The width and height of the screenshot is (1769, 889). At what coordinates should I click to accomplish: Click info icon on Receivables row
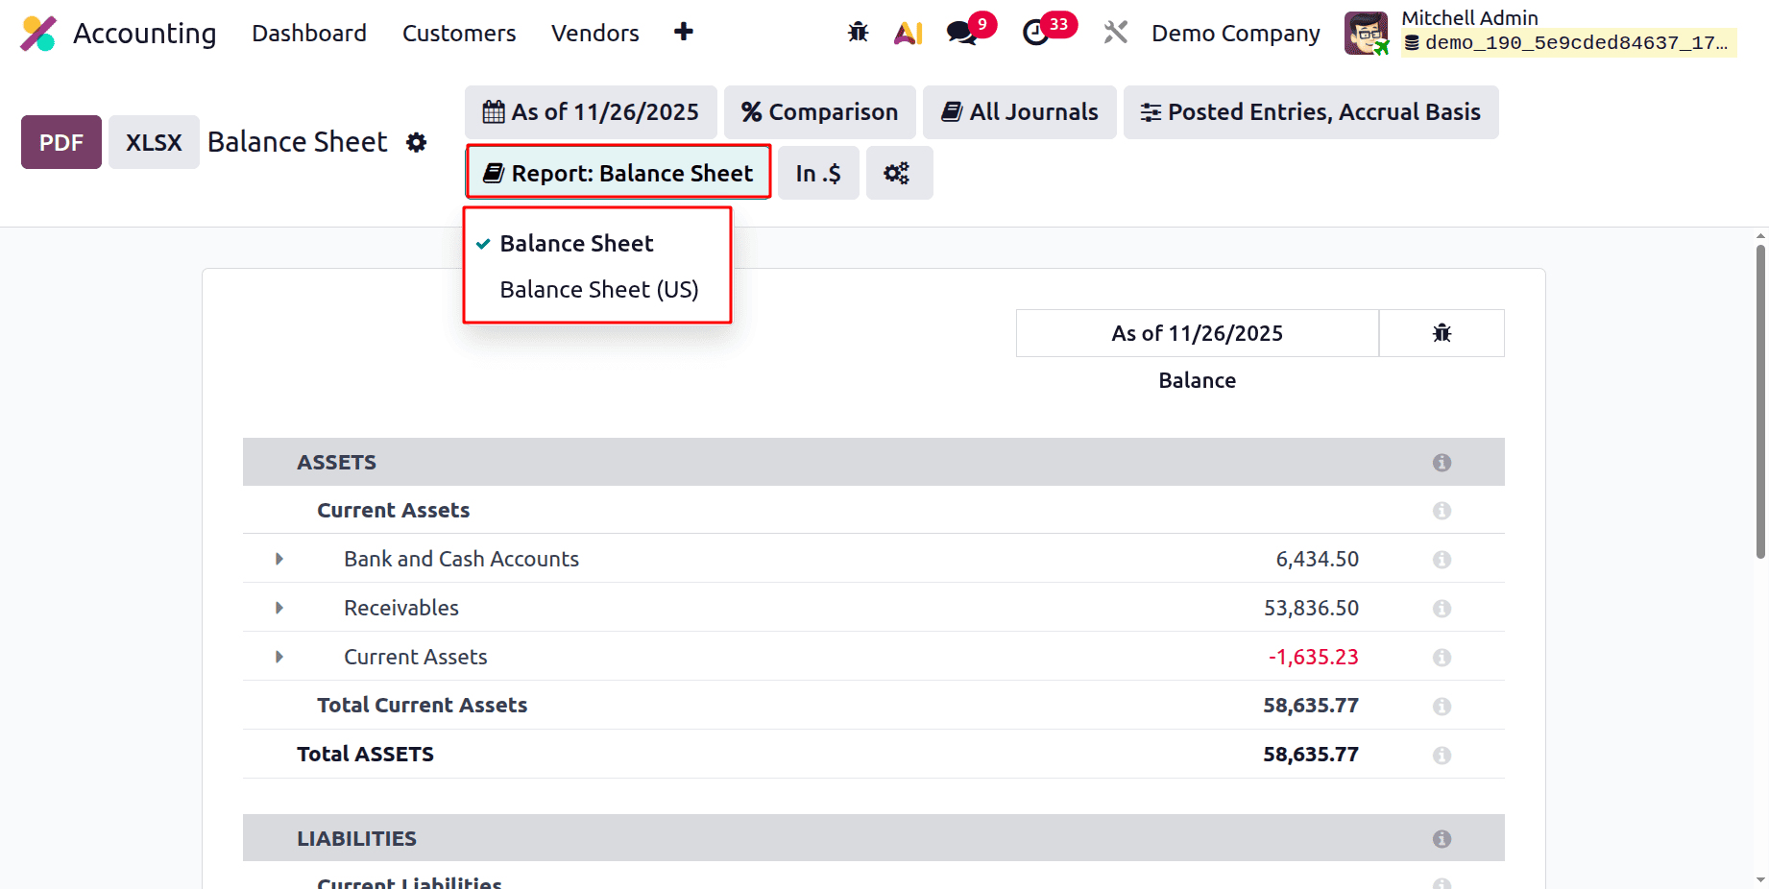point(1442,609)
